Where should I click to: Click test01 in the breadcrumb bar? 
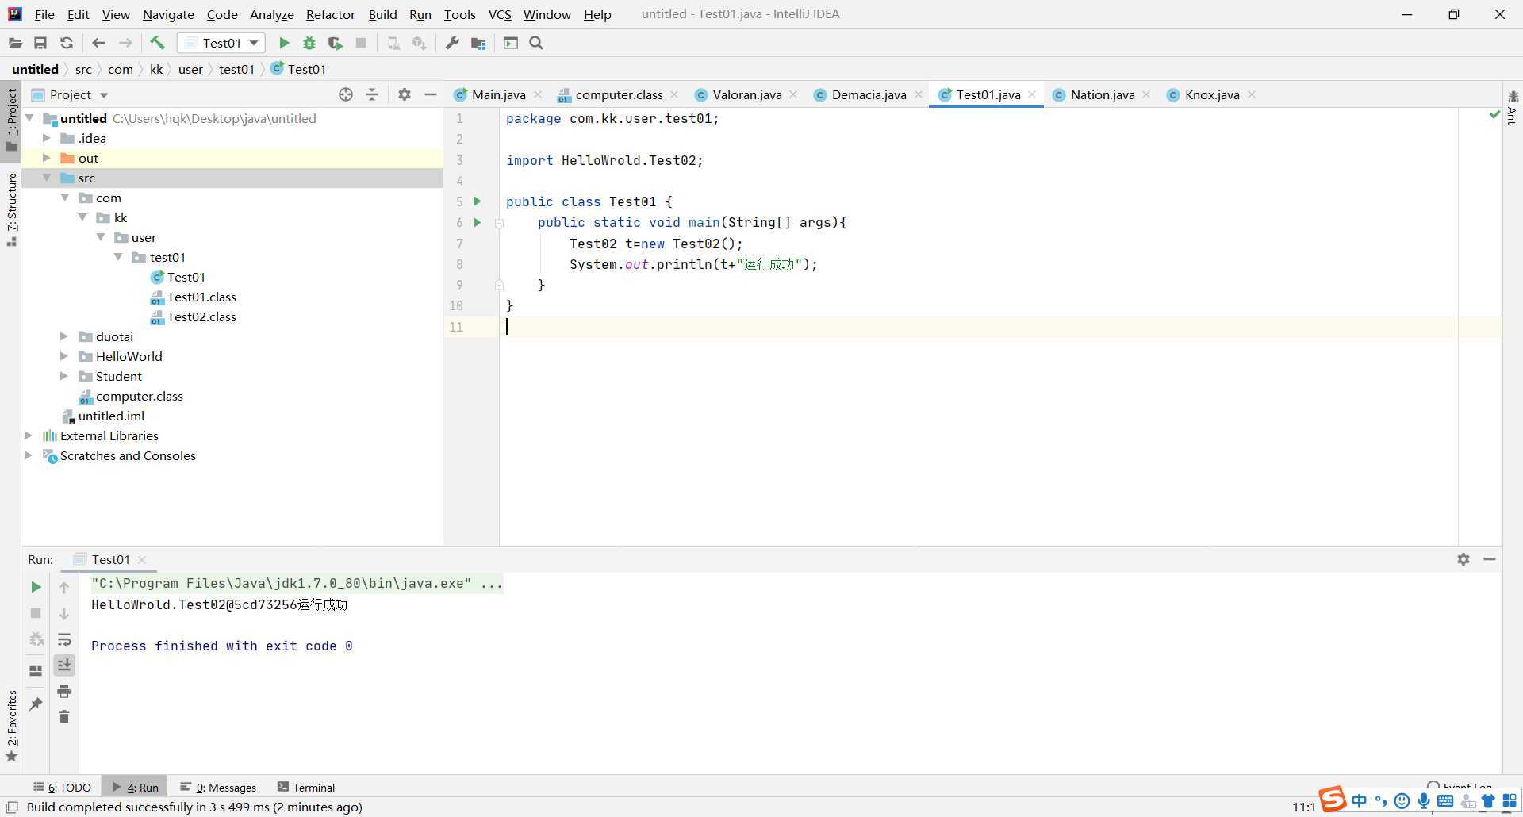point(236,69)
